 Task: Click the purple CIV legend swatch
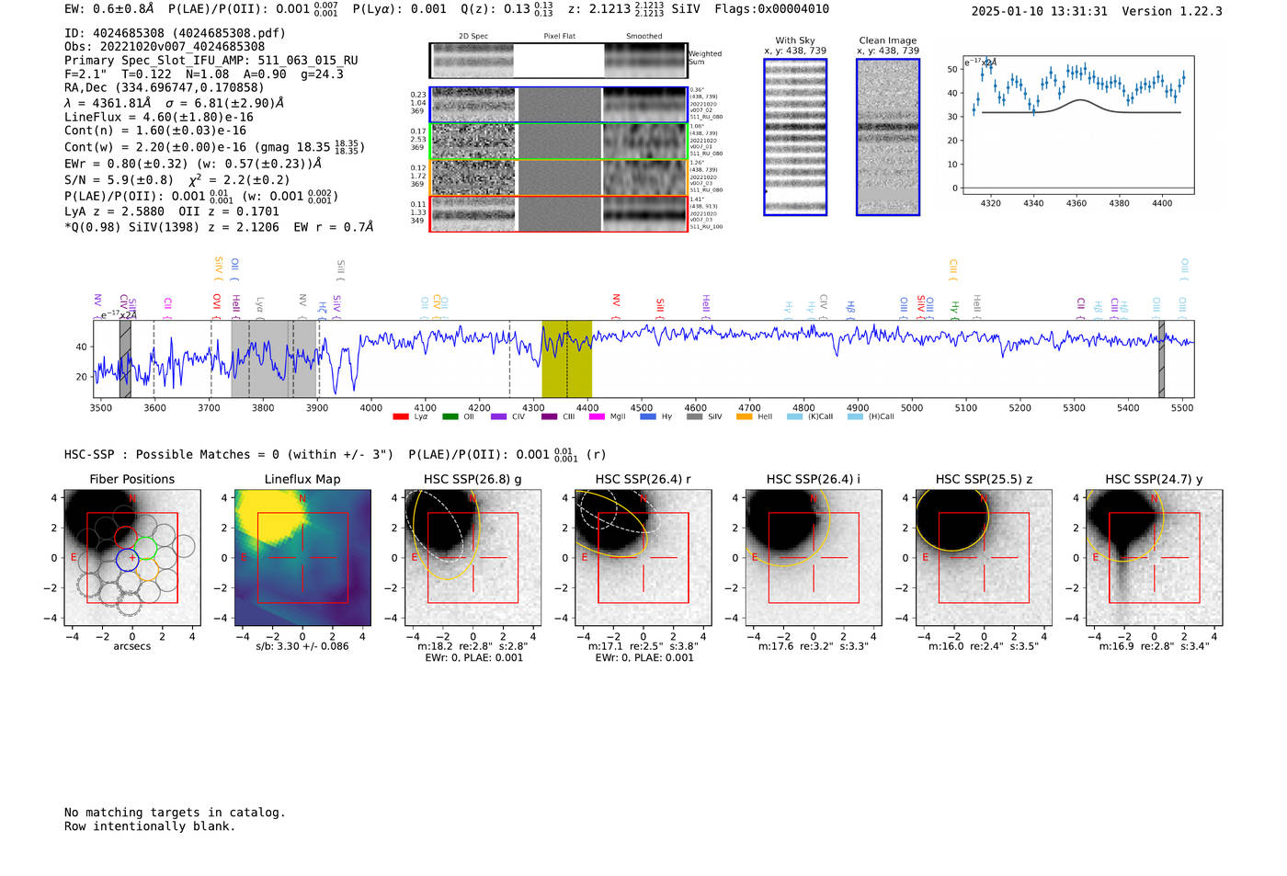pyautogui.click(x=498, y=416)
